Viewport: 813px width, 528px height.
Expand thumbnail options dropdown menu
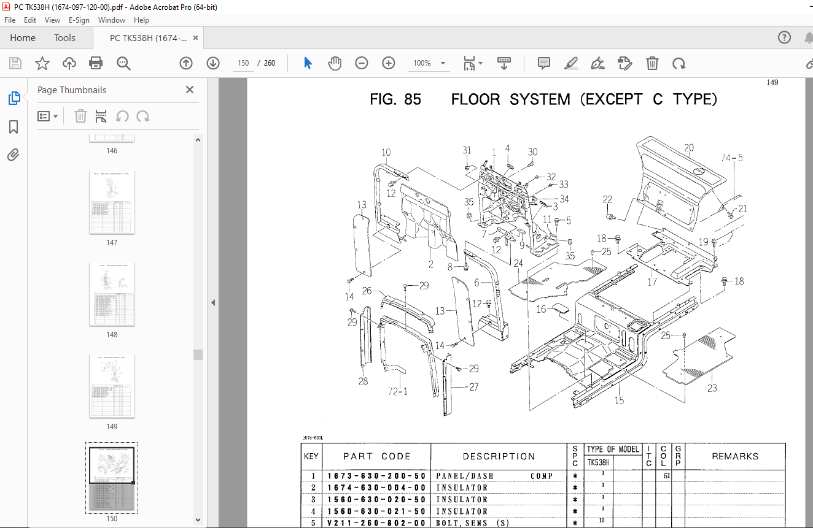click(48, 117)
